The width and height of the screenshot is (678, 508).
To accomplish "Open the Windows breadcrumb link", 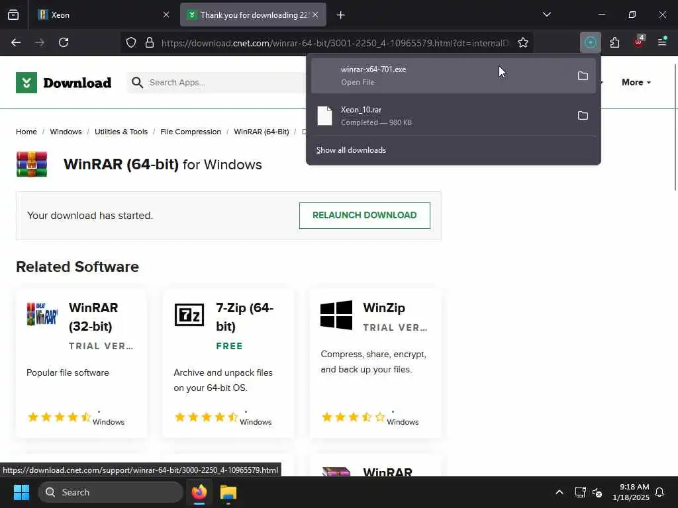I will click(66, 132).
